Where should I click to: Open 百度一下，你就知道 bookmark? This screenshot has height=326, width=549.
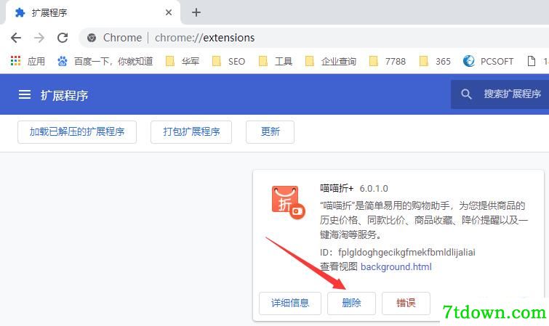(x=105, y=61)
